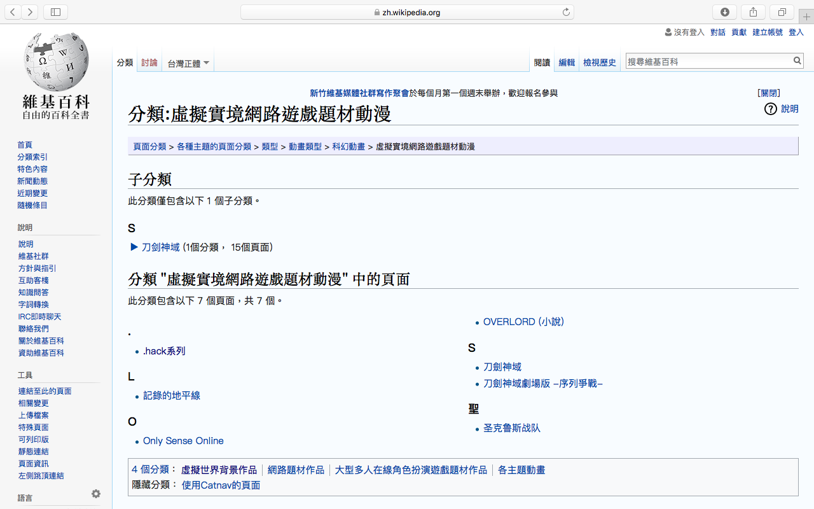Open the language settings gear icon
The width and height of the screenshot is (814, 509).
click(96, 494)
